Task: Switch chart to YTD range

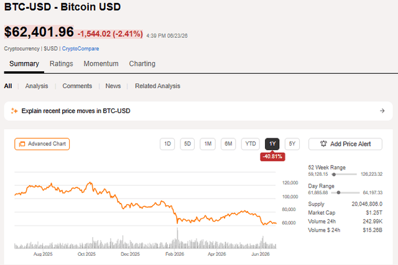Action: [x=251, y=144]
